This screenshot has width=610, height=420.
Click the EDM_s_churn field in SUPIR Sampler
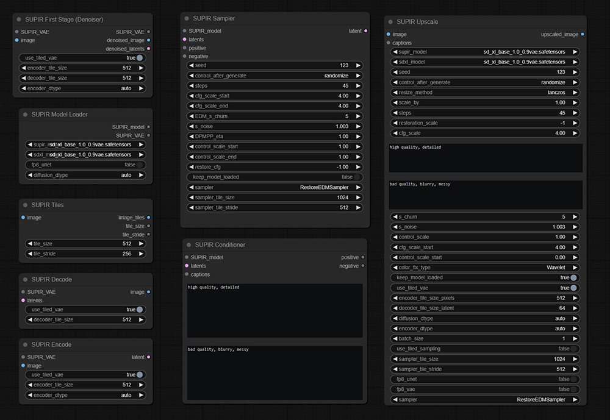274,116
